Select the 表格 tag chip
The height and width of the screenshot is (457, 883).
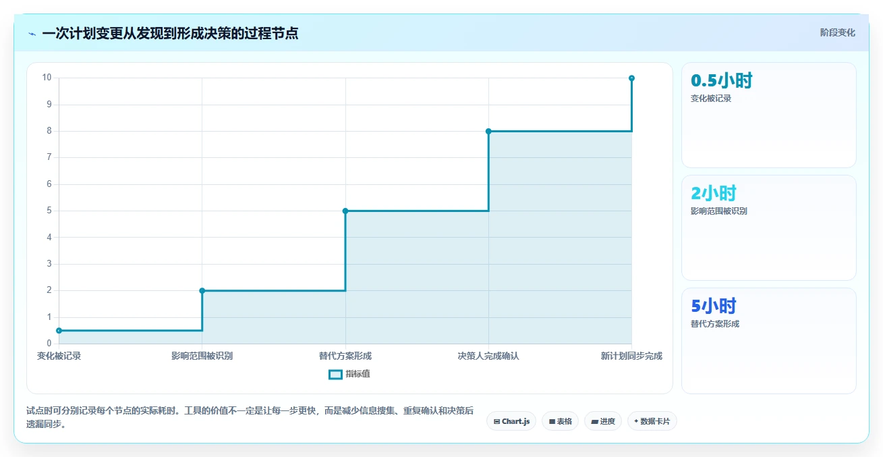pos(560,421)
